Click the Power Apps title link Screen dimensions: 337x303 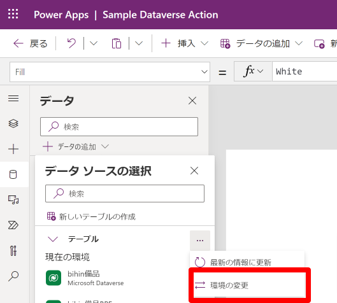coord(61,15)
